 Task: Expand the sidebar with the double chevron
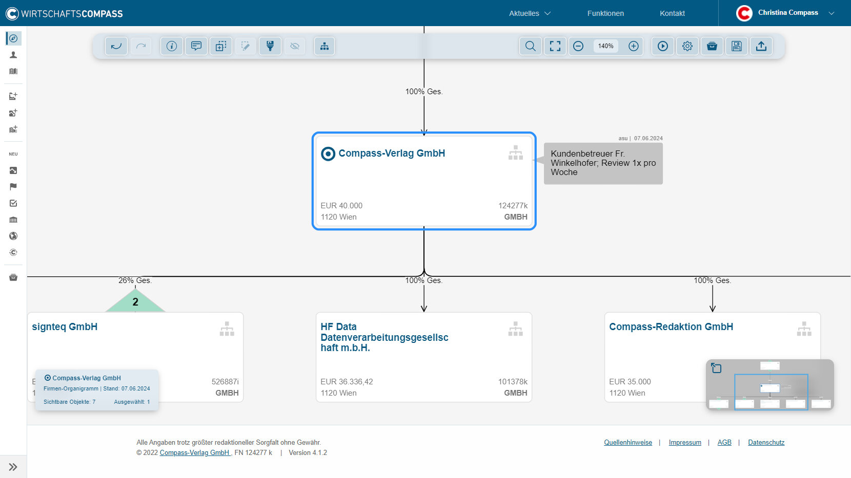(x=13, y=467)
